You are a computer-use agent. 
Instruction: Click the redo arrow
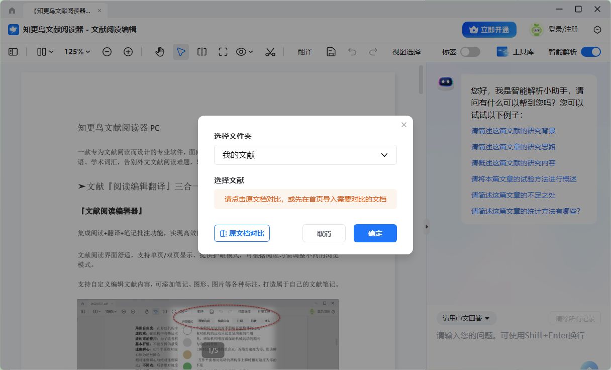[373, 52]
